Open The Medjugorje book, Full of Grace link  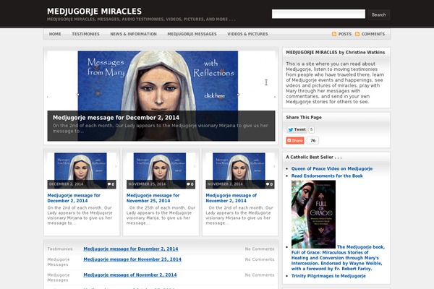tap(338, 258)
